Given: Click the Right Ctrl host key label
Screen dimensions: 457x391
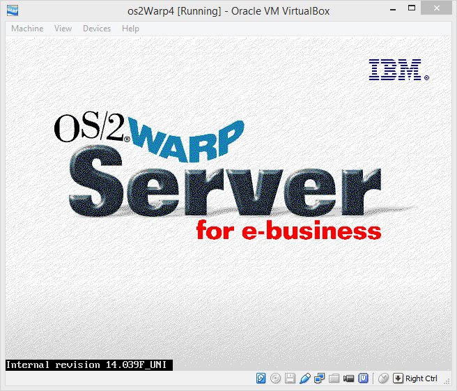Looking at the screenshot, I should [x=421, y=378].
